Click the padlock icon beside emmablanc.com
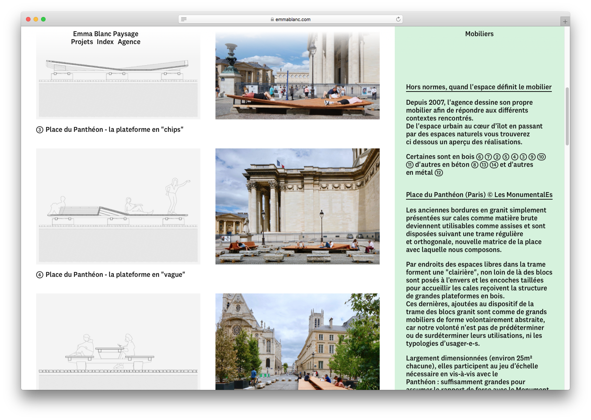Image resolution: width=591 pixels, height=420 pixels. 272,20
